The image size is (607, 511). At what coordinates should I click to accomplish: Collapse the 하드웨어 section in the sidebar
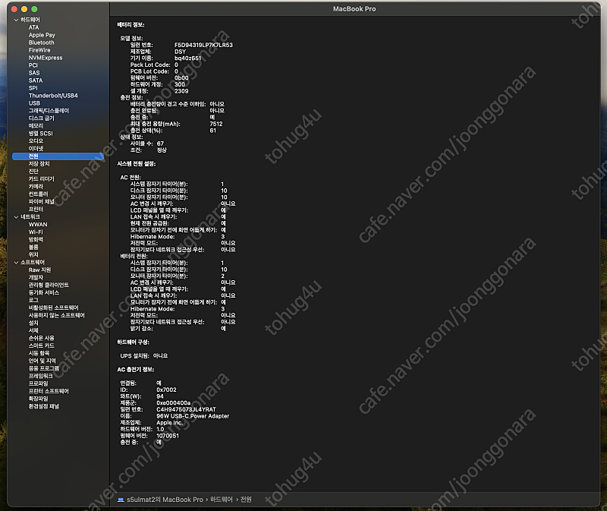pyautogui.click(x=16, y=19)
